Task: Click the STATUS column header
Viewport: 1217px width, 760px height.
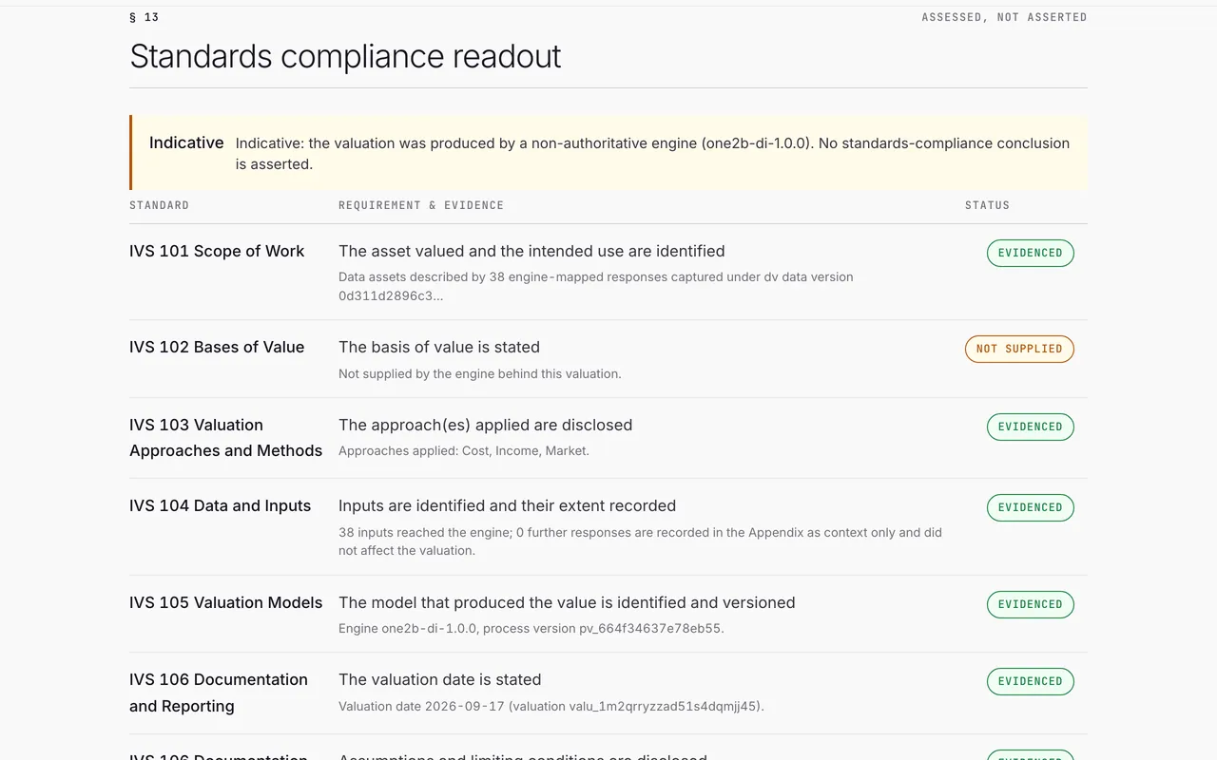Action: pos(987,205)
